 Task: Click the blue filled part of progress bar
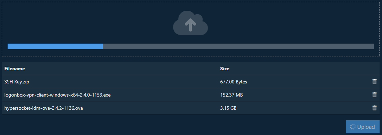55,46
